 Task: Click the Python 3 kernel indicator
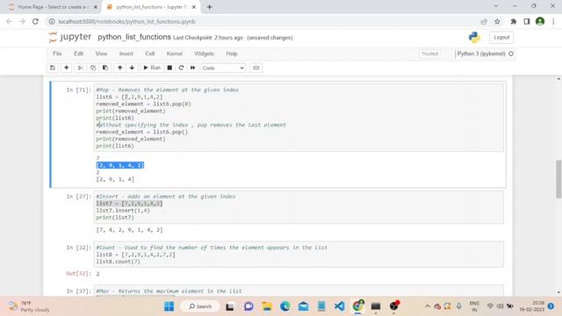pos(486,54)
